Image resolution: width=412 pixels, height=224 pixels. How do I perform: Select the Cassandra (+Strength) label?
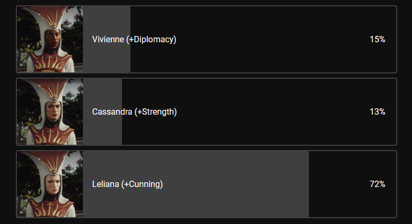point(134,111)
